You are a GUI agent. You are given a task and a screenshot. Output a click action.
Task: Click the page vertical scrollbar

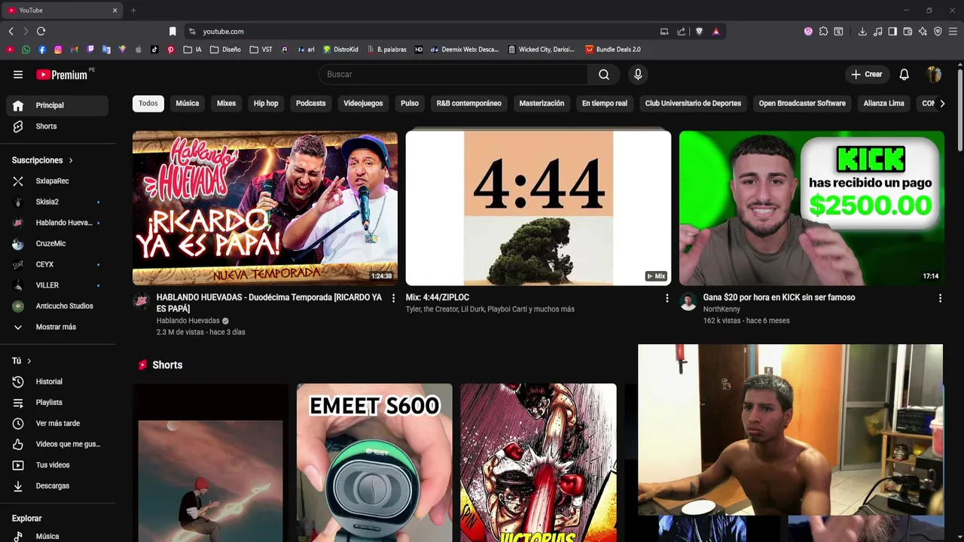point(960,109)
